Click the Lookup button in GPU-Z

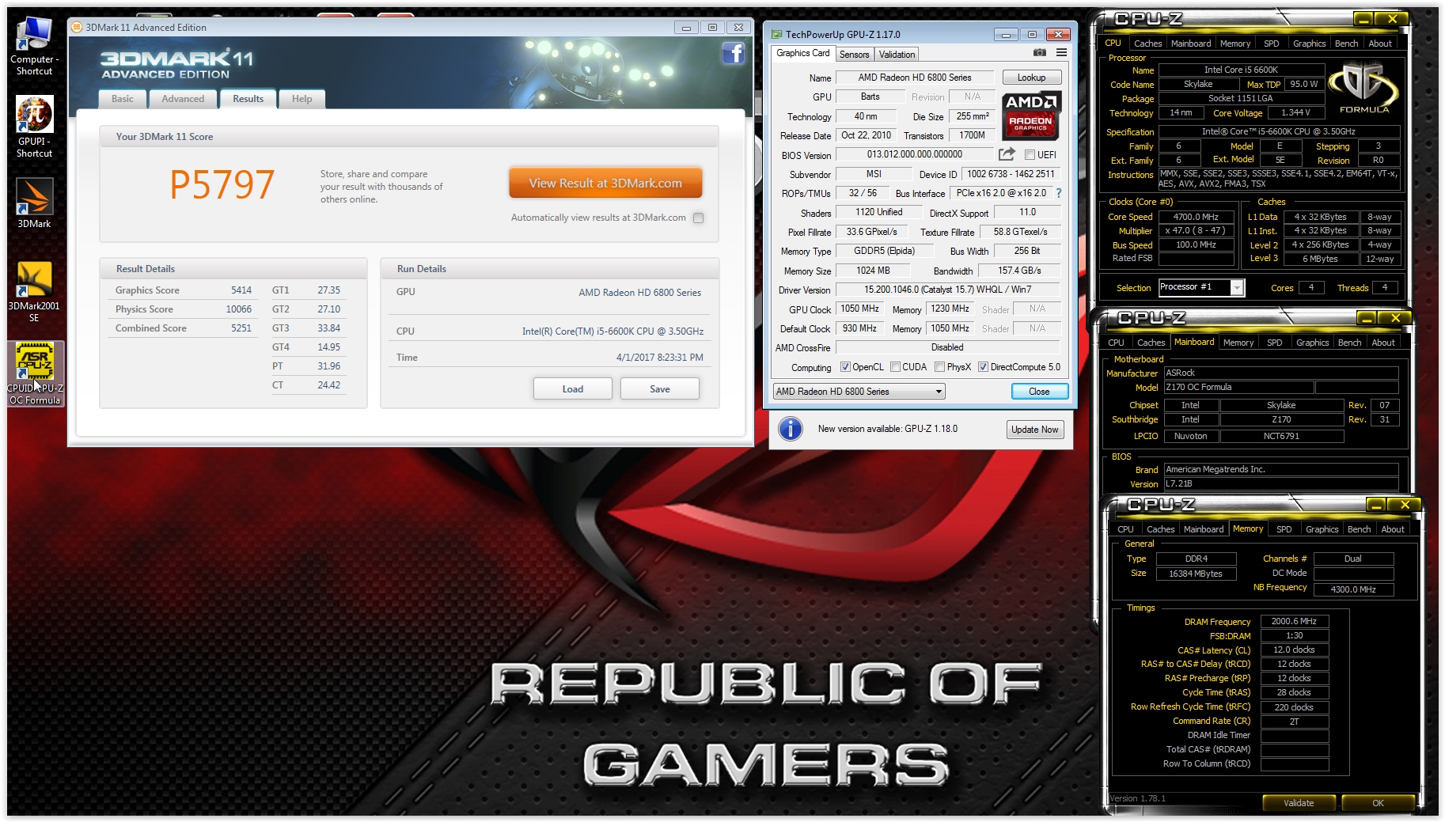click(1031, 78)
